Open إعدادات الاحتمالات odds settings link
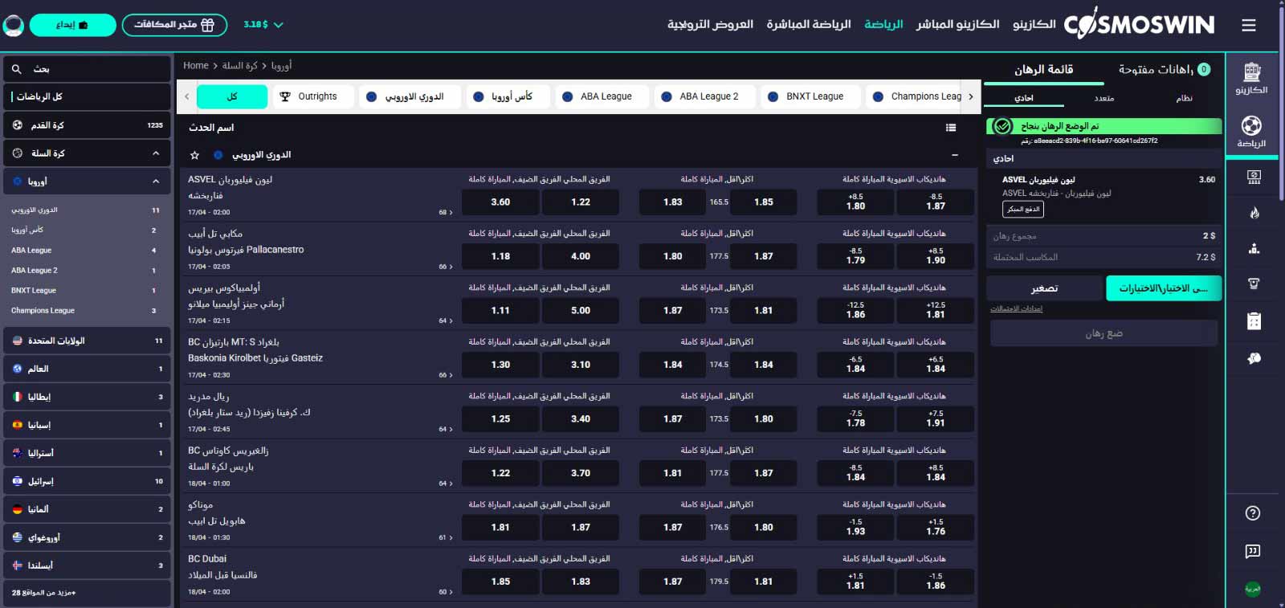Screen dimensions: 1285x608 pos(1016,309)
